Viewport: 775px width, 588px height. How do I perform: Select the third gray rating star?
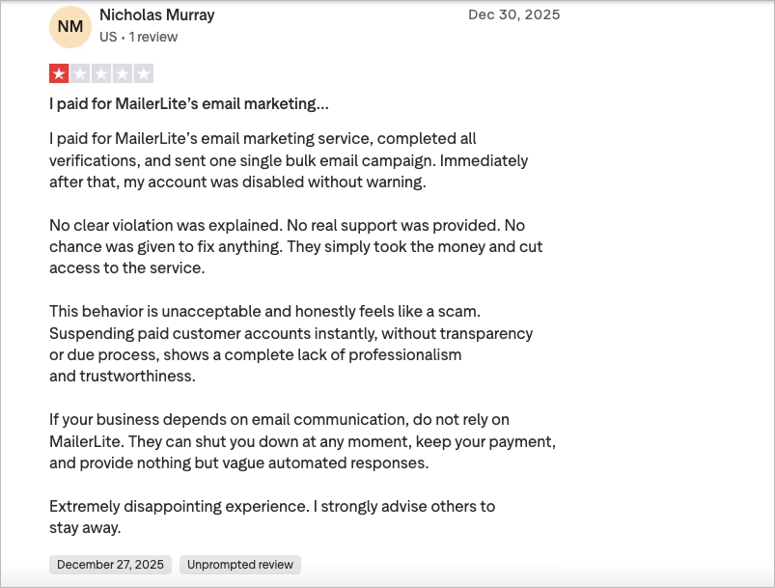pyautogui.click(x=101, y=73)
